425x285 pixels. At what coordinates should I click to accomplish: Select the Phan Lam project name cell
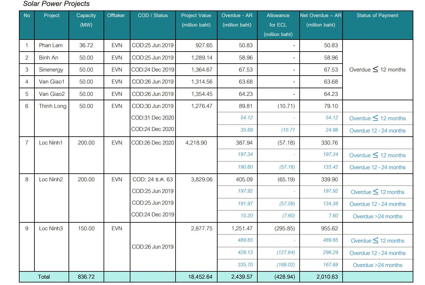pos(51,45)
